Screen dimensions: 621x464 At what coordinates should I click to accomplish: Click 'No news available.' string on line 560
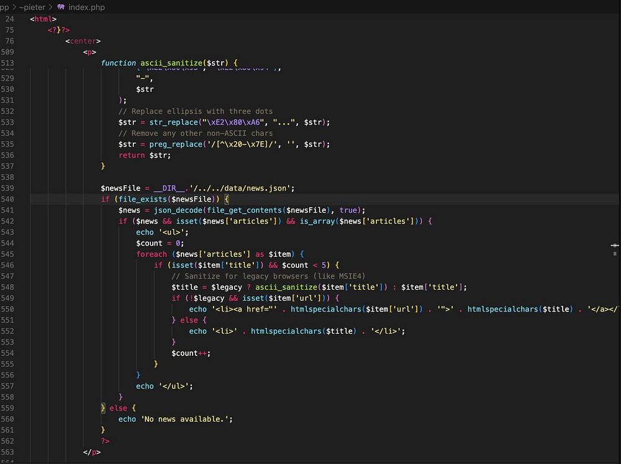(184, 419)
